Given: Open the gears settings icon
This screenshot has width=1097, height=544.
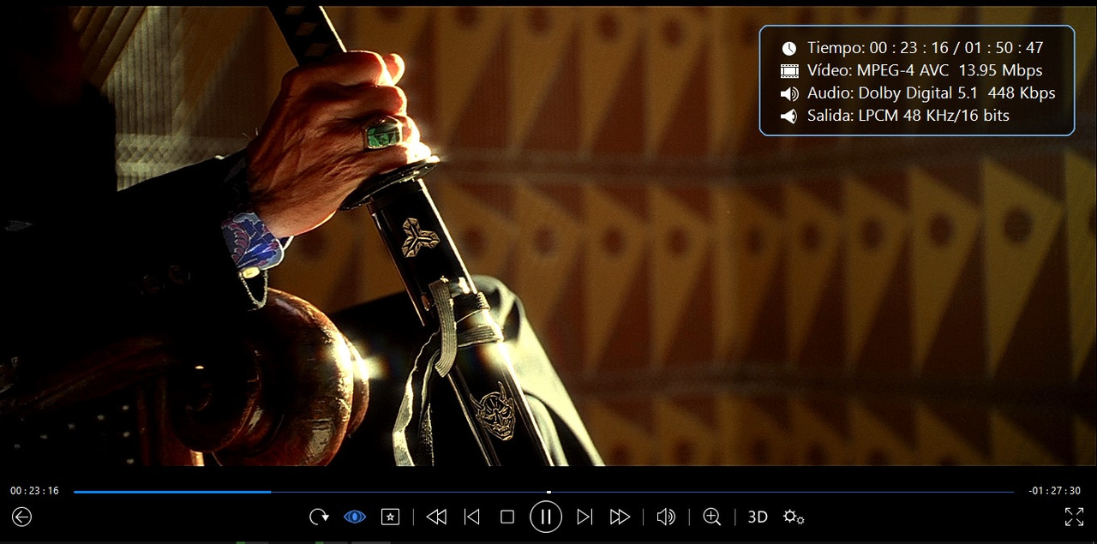Looking at the screenshot, I should [794, 517].
